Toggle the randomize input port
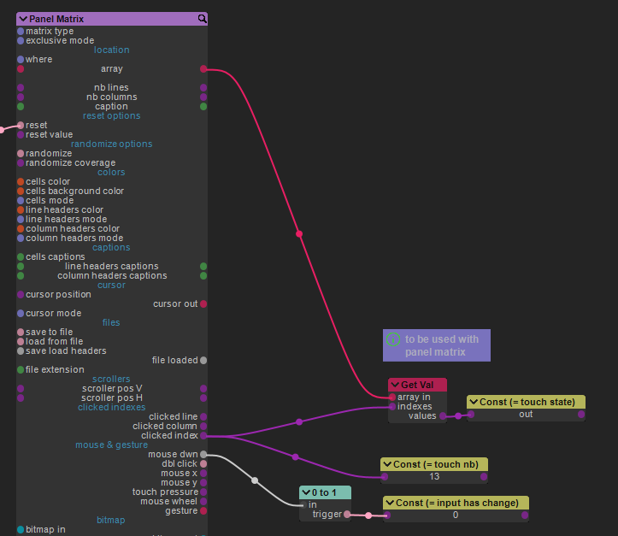This screenshot has width=618, height=536. (x=21, y=153)
